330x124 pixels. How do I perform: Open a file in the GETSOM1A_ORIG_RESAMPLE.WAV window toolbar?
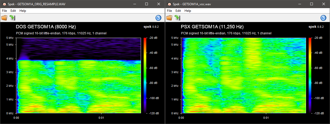[4, 18]
